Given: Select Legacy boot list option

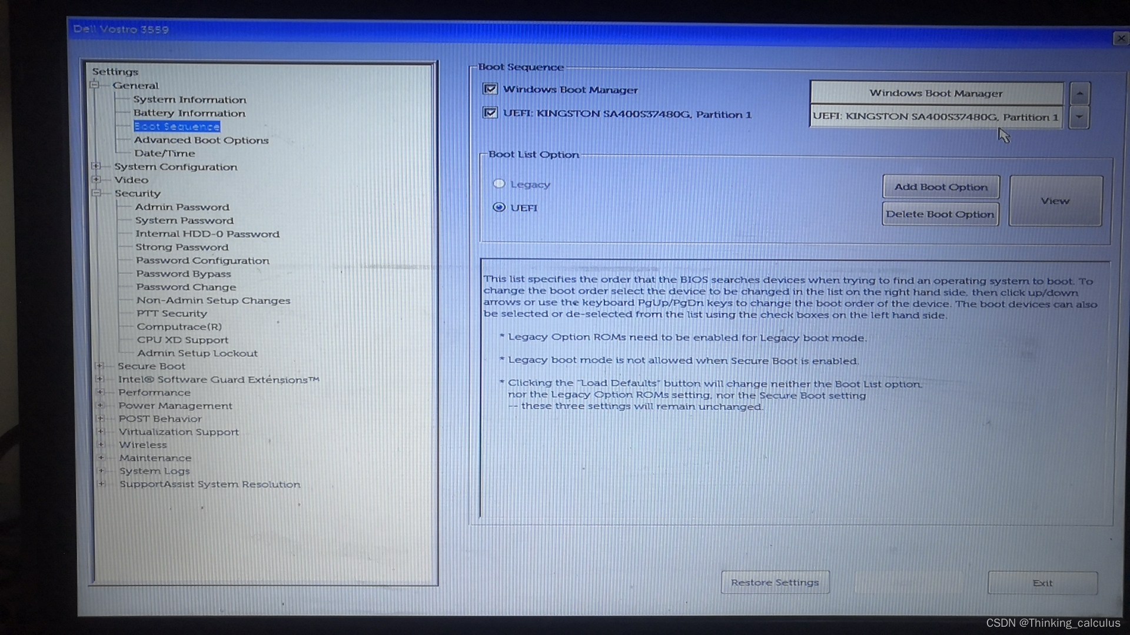Looking at the screenshot, I should coord(499,184).
